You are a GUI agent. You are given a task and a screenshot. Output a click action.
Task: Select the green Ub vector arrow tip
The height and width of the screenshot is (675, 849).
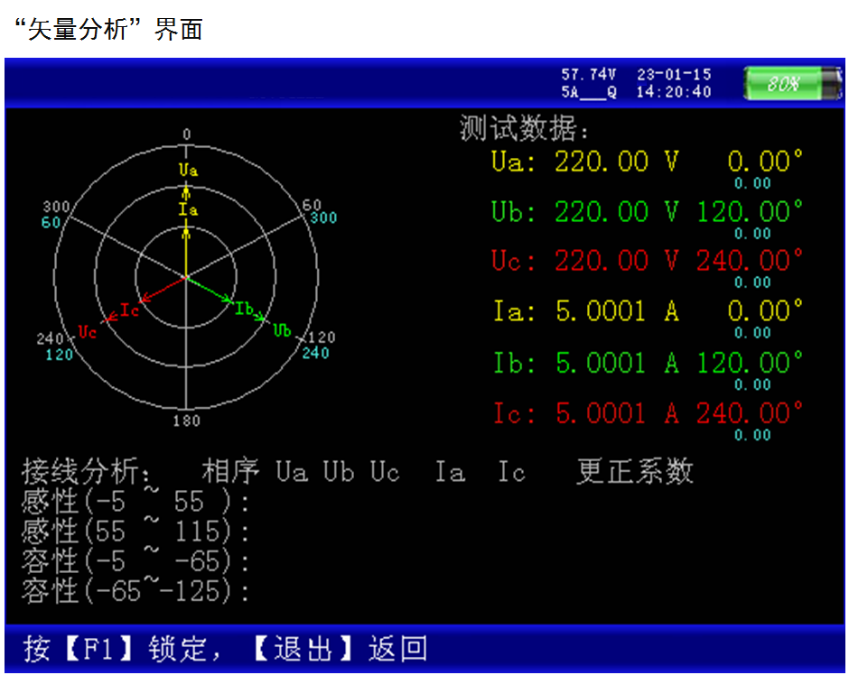[264, 319]
